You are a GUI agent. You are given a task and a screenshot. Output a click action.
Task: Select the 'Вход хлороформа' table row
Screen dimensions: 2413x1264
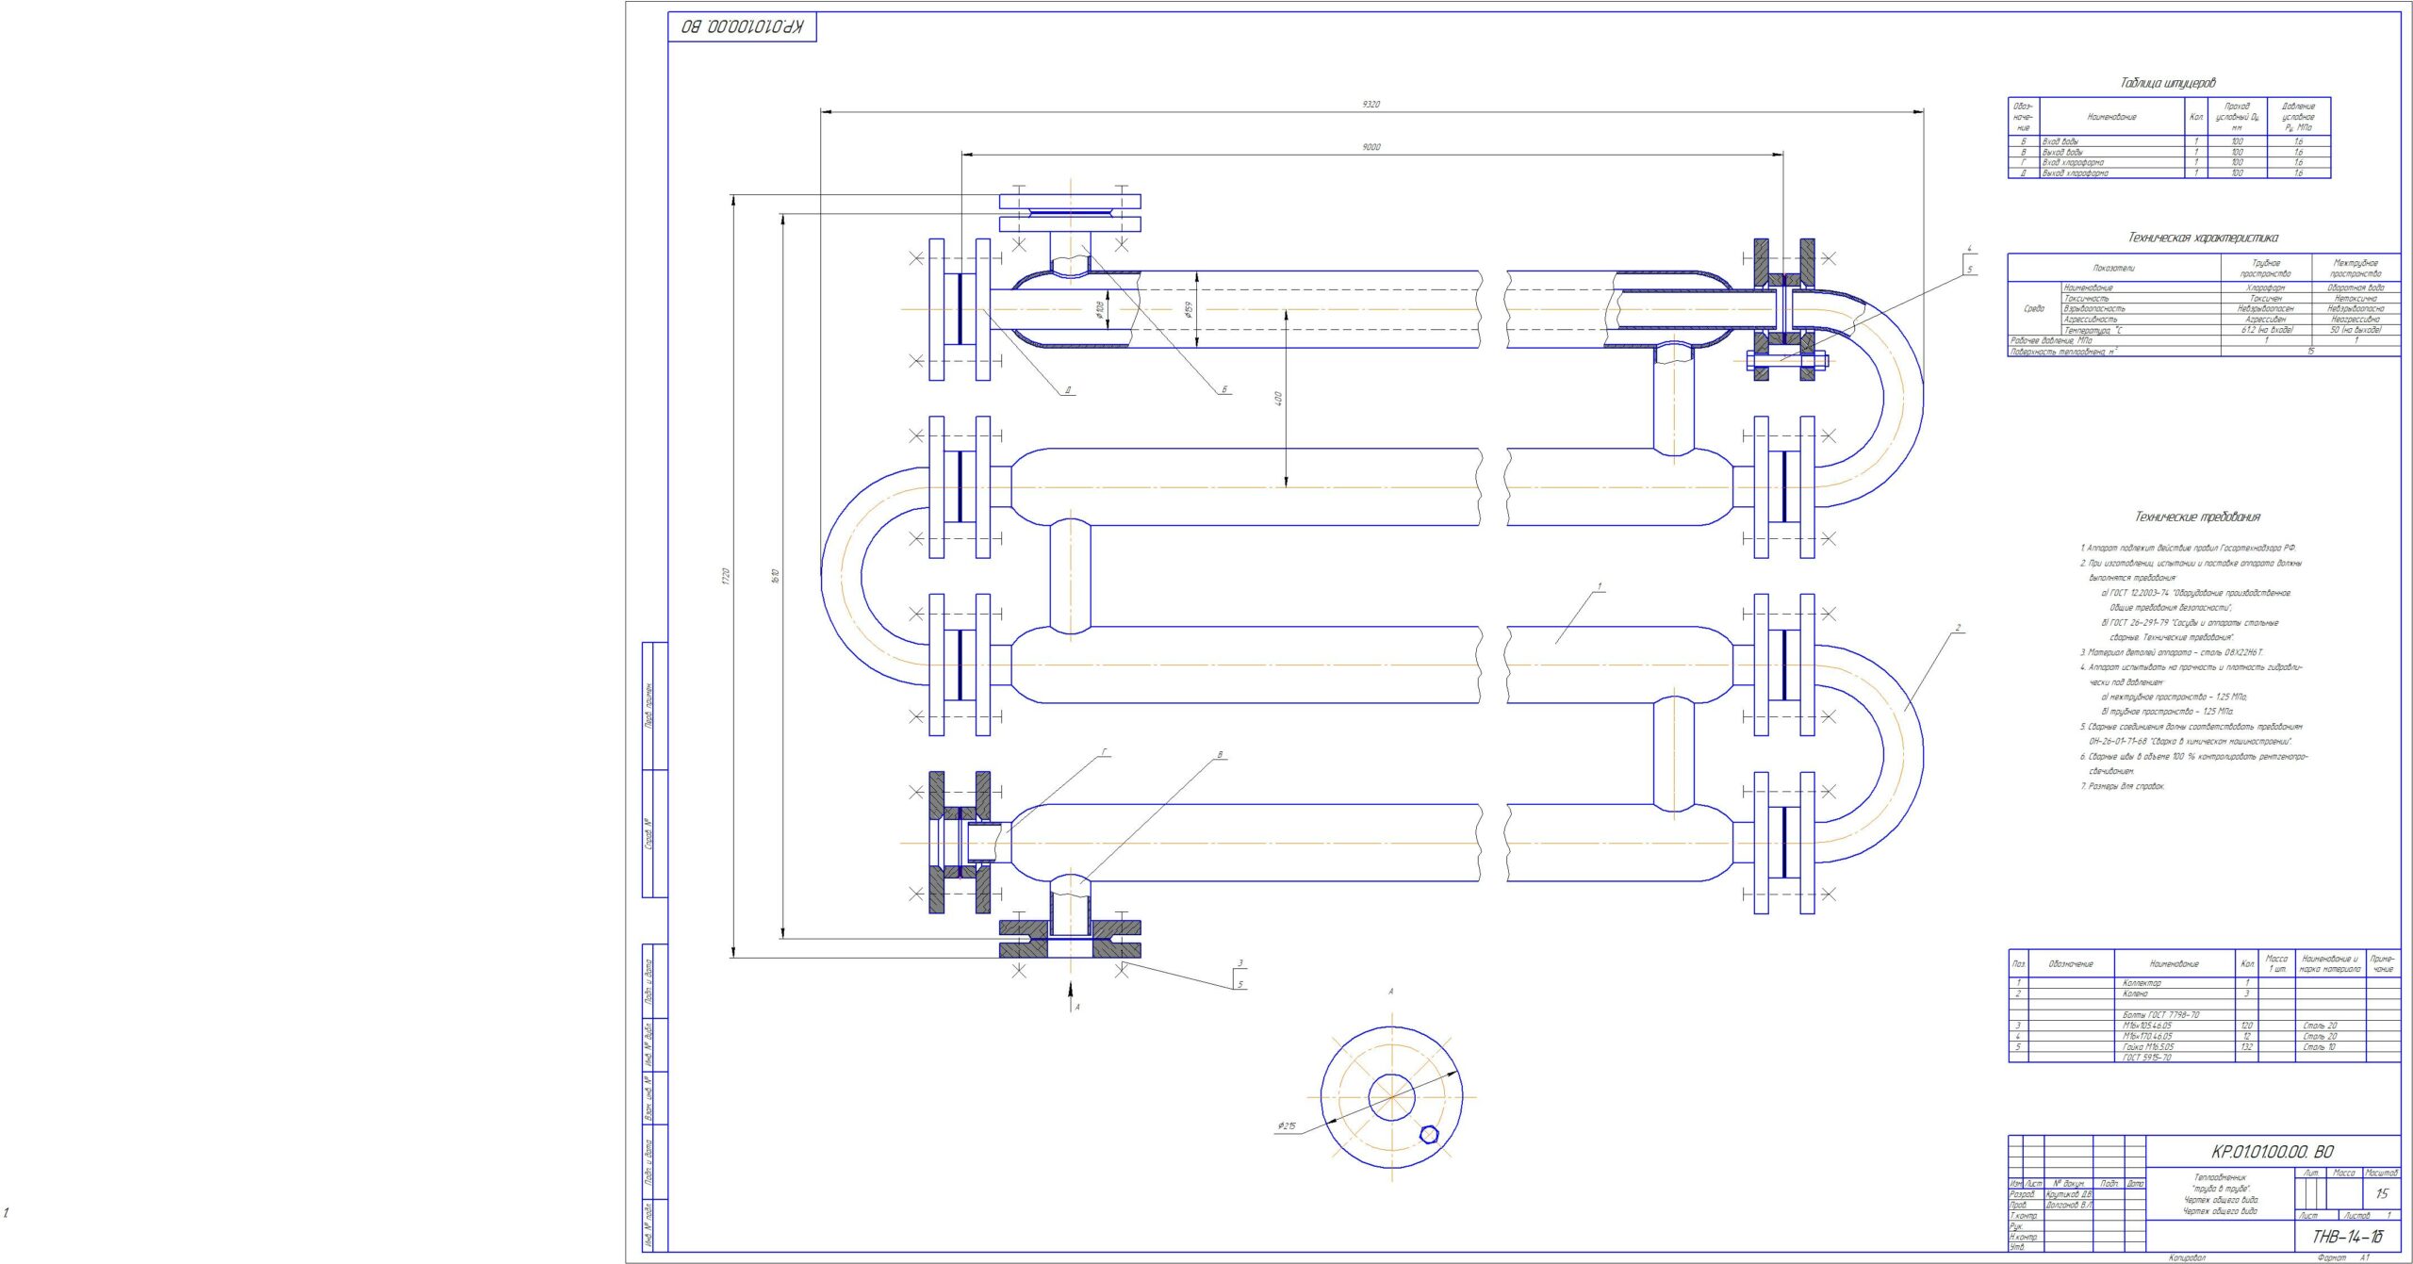pyautogui.click(x=2169, y=162)
